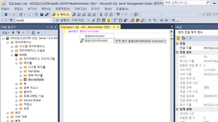
Task: Toggle include actual execution plan
Action: pyautogui.click(x=116, y=20)
